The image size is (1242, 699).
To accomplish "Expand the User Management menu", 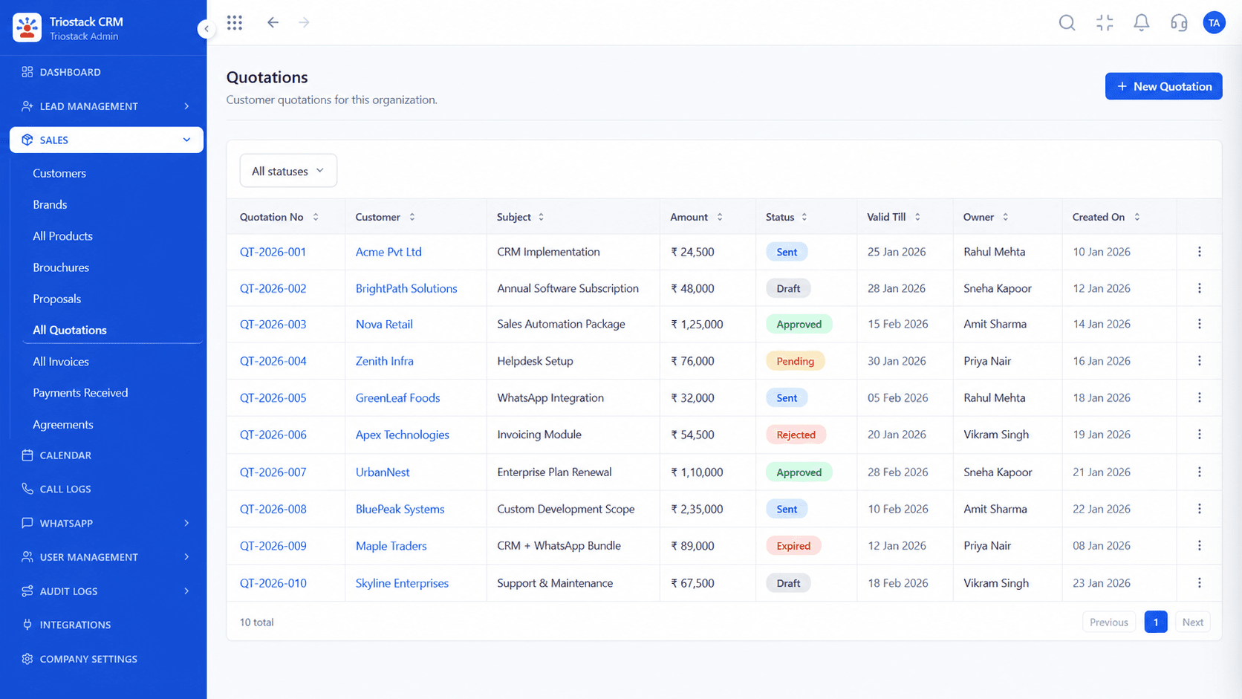I will click(x=106, y=557).
